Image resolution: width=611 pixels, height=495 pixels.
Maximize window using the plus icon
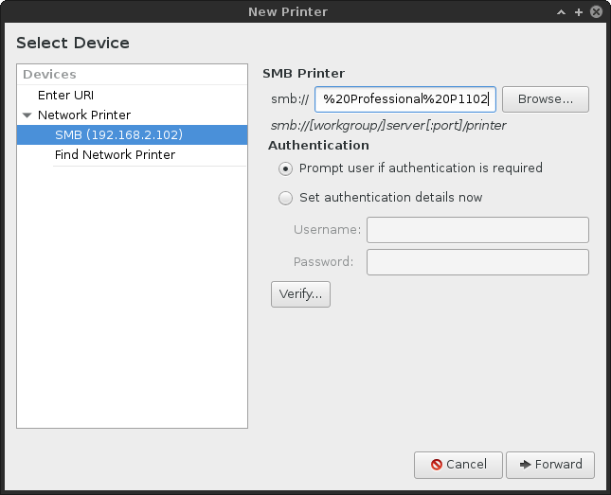point(578,12)
